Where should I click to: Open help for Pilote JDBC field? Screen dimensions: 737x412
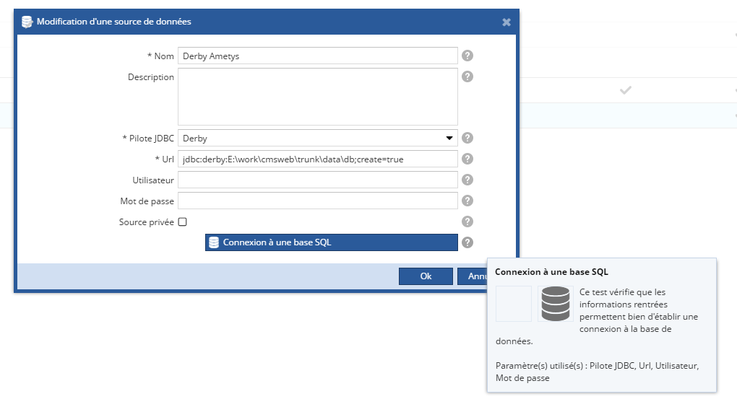point(467,138)
